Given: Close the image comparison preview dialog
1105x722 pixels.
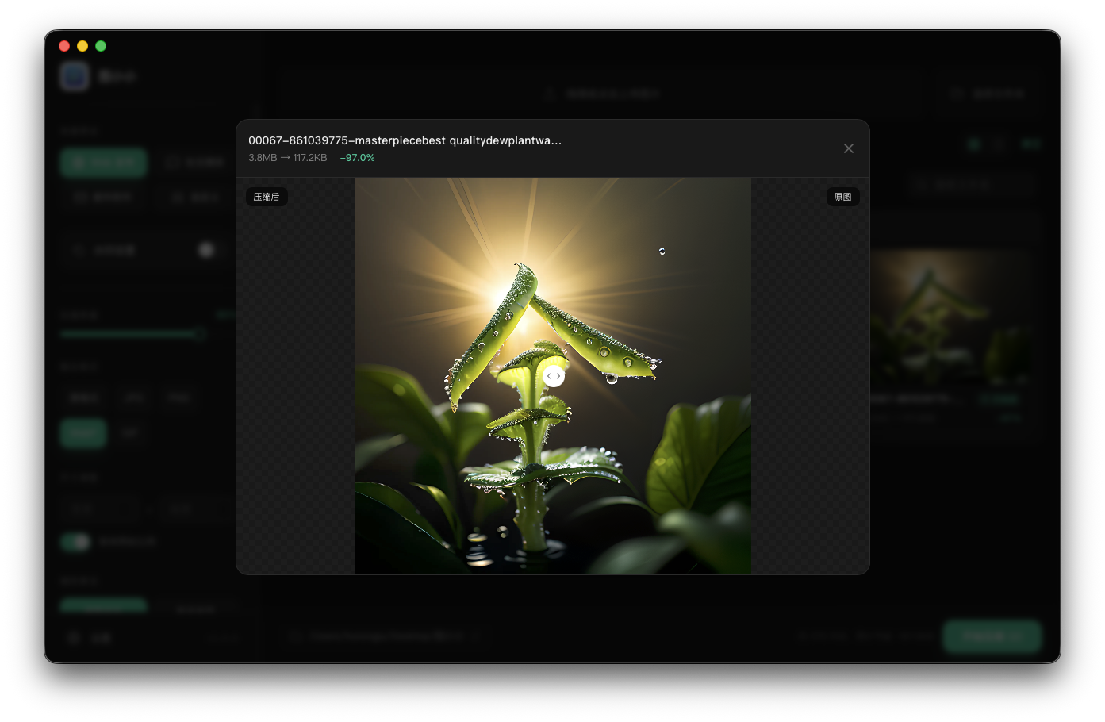Looking at the screenshot, I should (x=848, y=148).
